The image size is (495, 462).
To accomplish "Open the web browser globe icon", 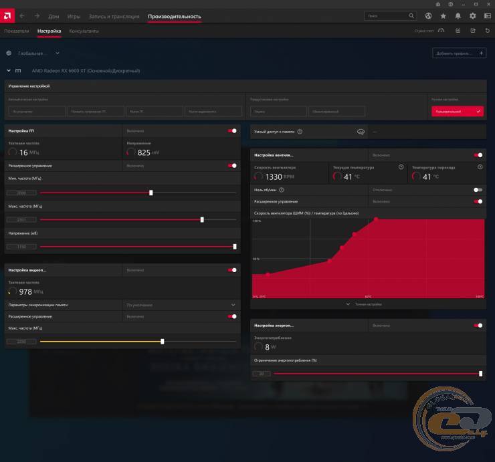I will coord(428,16).
